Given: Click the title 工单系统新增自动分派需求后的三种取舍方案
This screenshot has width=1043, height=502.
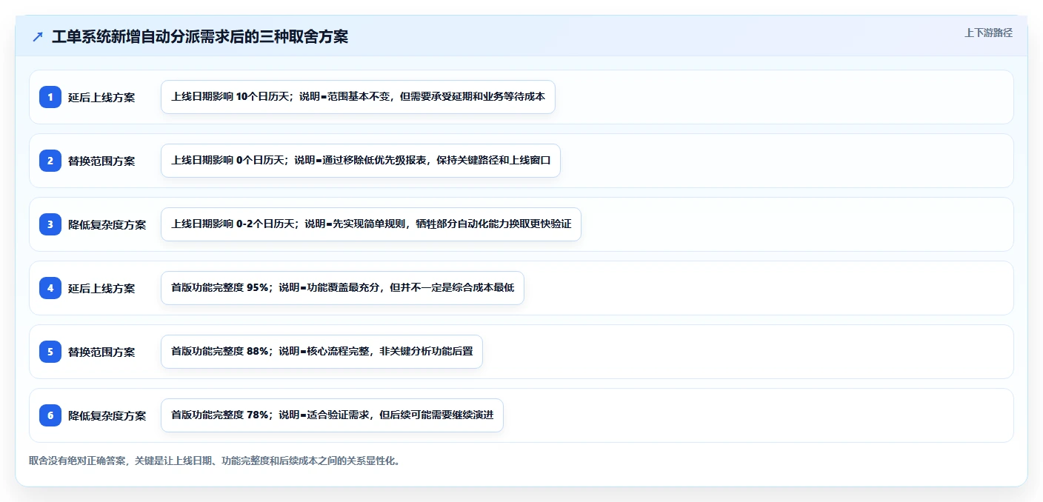Looking at the screenshot, I should tap(200, 37).
